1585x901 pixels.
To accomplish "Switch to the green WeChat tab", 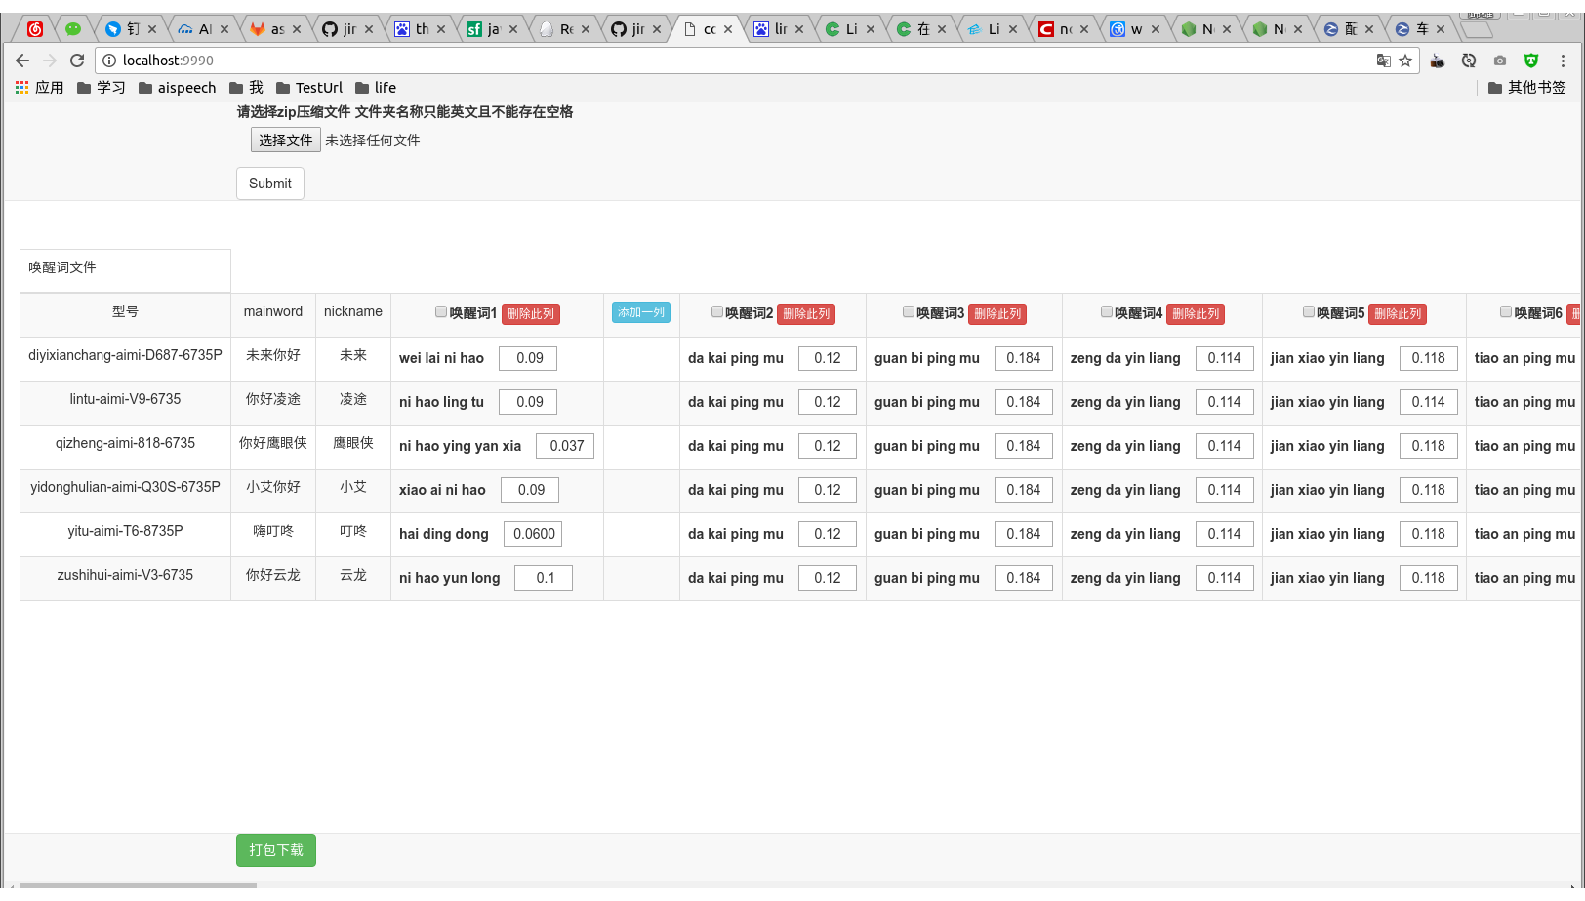I will [x=73, y=29].
